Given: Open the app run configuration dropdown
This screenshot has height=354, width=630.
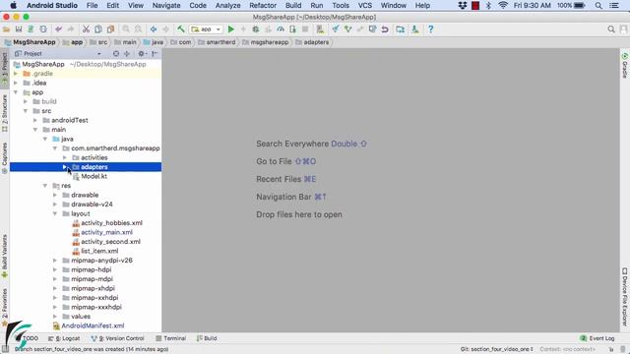Looking at the screenshot, I should click(207, 29).
